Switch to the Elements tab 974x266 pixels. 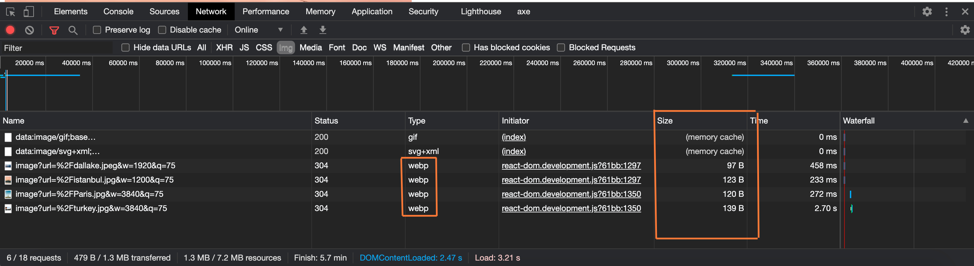pos(71,12)
